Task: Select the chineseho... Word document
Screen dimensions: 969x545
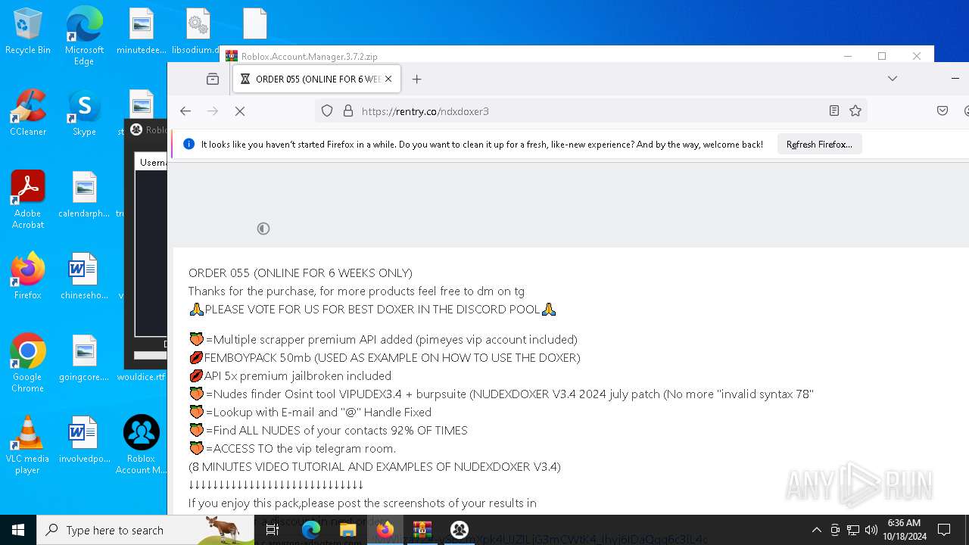Action: [84, 277]
